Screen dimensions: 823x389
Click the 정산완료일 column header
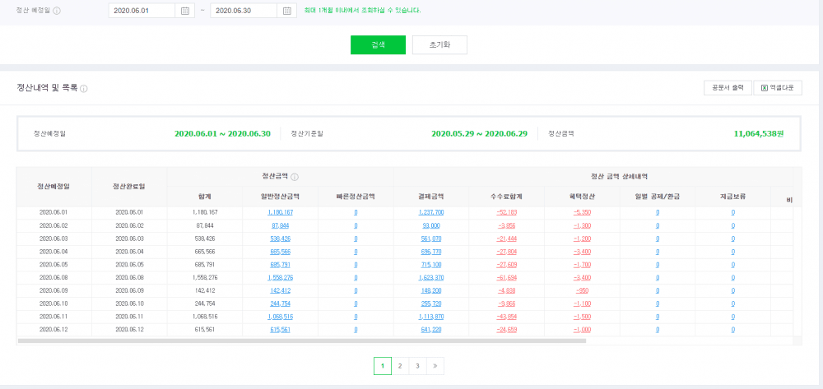point(129,187)
